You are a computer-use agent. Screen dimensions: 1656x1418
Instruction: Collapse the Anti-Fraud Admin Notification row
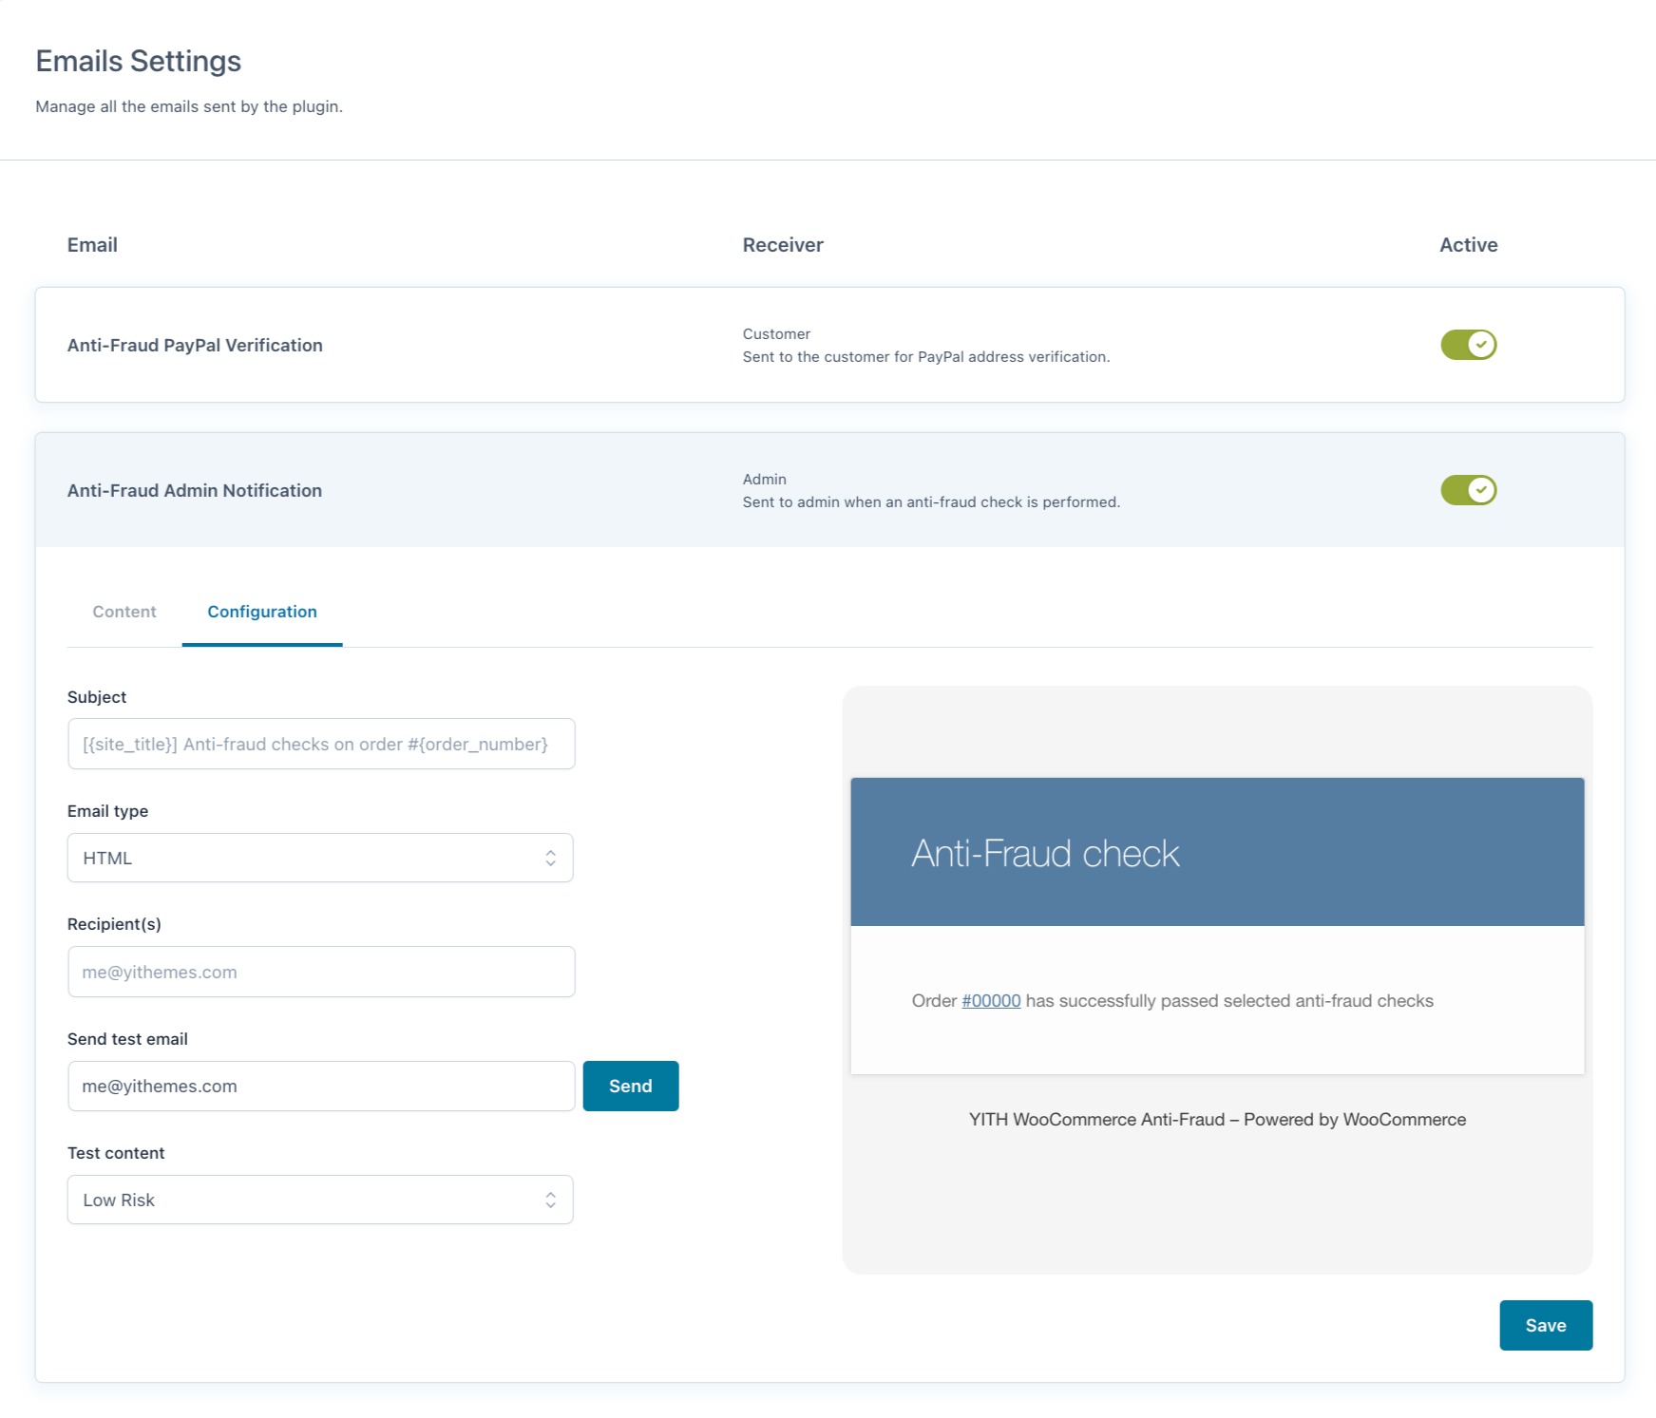click(195, 491)
